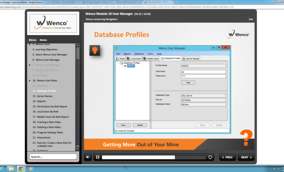
Task: Go back with the PREV button
Action: coord(227,157)
